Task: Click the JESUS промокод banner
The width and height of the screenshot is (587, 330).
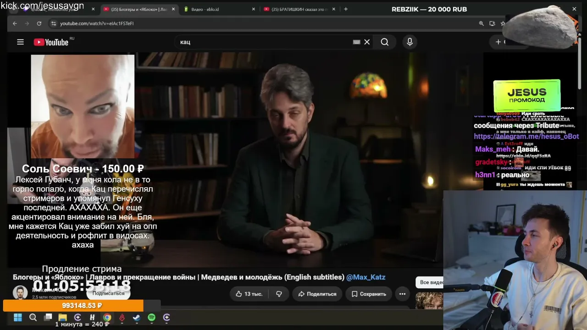Action: [526, 95]
